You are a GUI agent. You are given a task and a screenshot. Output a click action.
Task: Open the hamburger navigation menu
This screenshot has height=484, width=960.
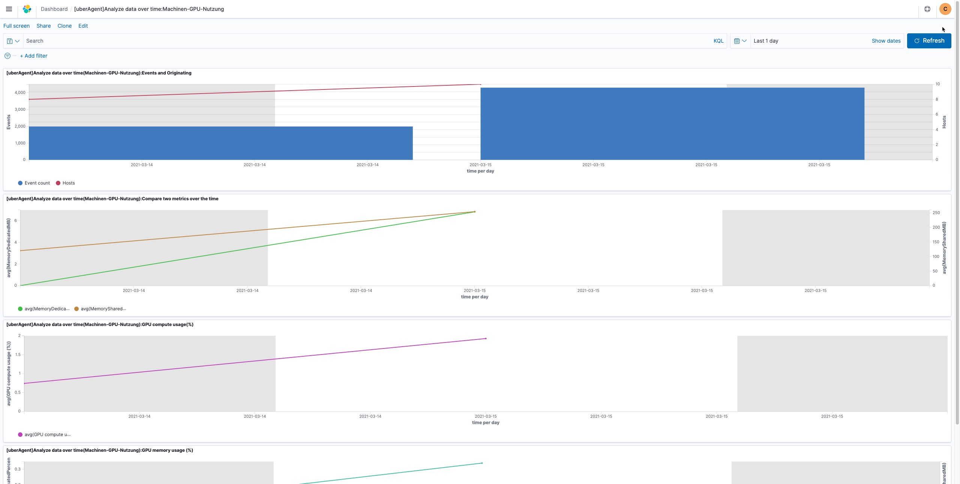point(9,9)
